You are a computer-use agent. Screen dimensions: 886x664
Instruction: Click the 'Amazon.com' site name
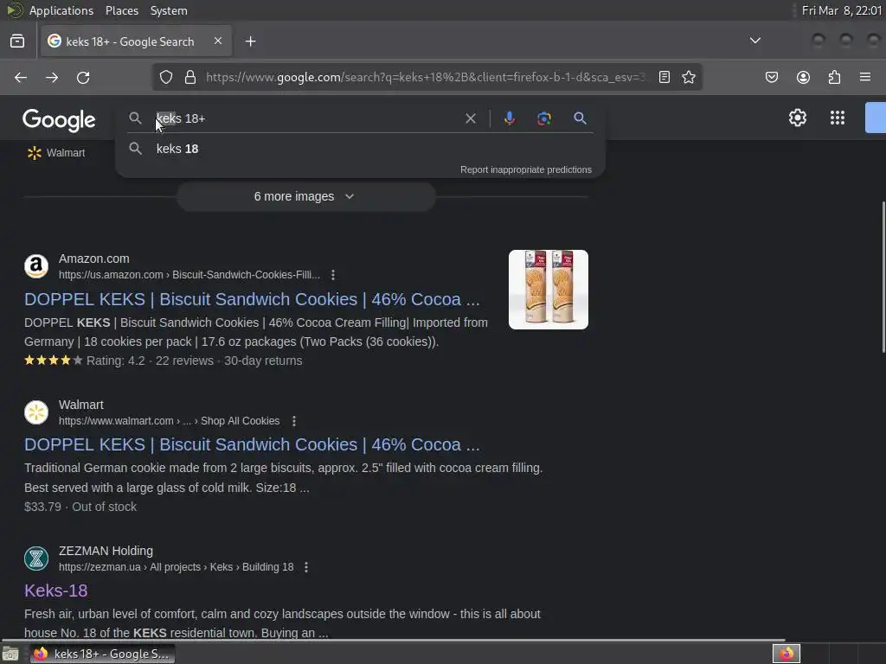pos(93,259)
